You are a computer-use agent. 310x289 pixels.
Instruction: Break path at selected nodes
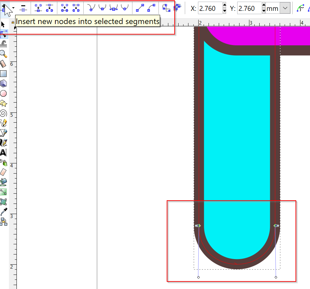click(x=49, y=8)
